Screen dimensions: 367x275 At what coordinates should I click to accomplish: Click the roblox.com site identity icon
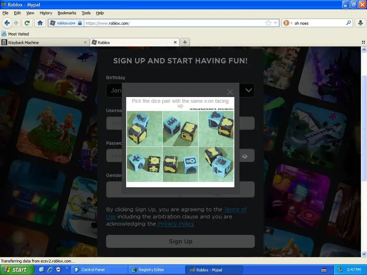click(x=66, y=23)
